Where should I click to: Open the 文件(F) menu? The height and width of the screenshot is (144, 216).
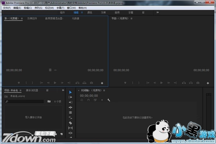coord(7,8)
